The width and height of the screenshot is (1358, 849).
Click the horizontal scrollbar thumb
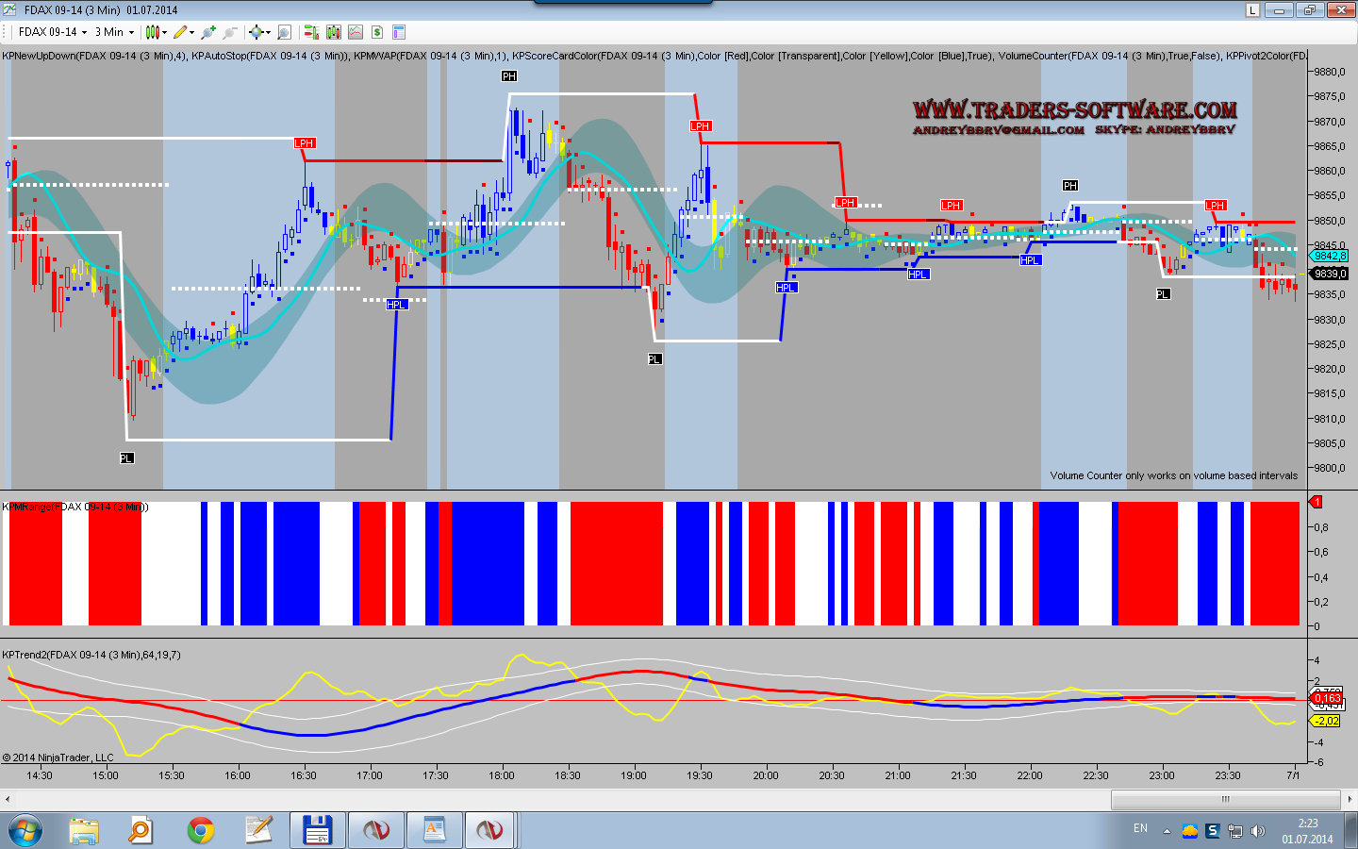[1225, 799]
